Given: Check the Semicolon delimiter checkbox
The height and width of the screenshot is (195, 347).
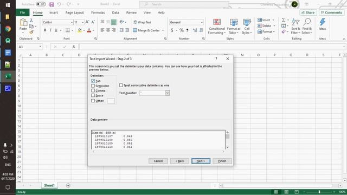Looking at the screenshot, I should [x=93, y=86].
